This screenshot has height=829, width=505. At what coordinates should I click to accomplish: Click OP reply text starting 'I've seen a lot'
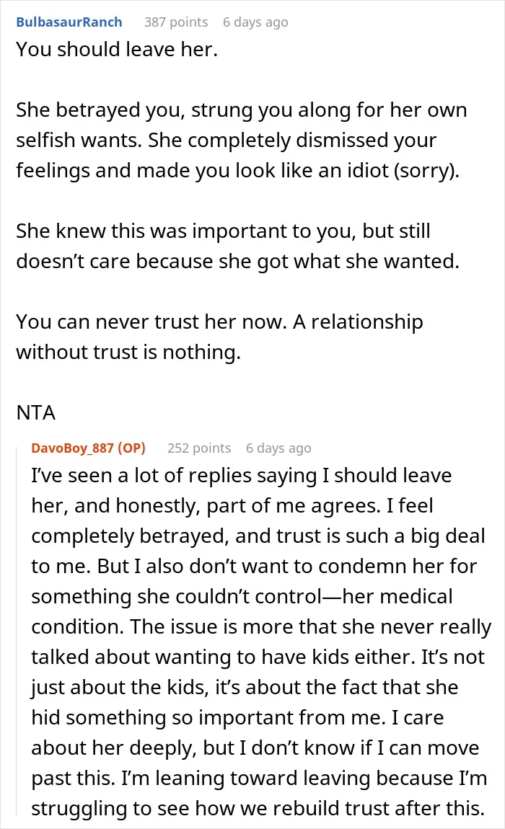tap(261, 642)
